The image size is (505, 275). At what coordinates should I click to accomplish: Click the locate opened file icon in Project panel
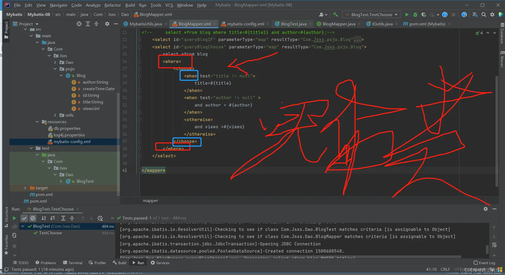[79, 24]
